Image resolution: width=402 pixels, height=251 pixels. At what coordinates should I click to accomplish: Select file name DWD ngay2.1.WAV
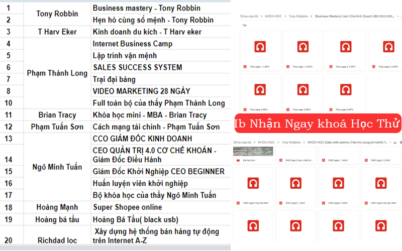(295, 203)
